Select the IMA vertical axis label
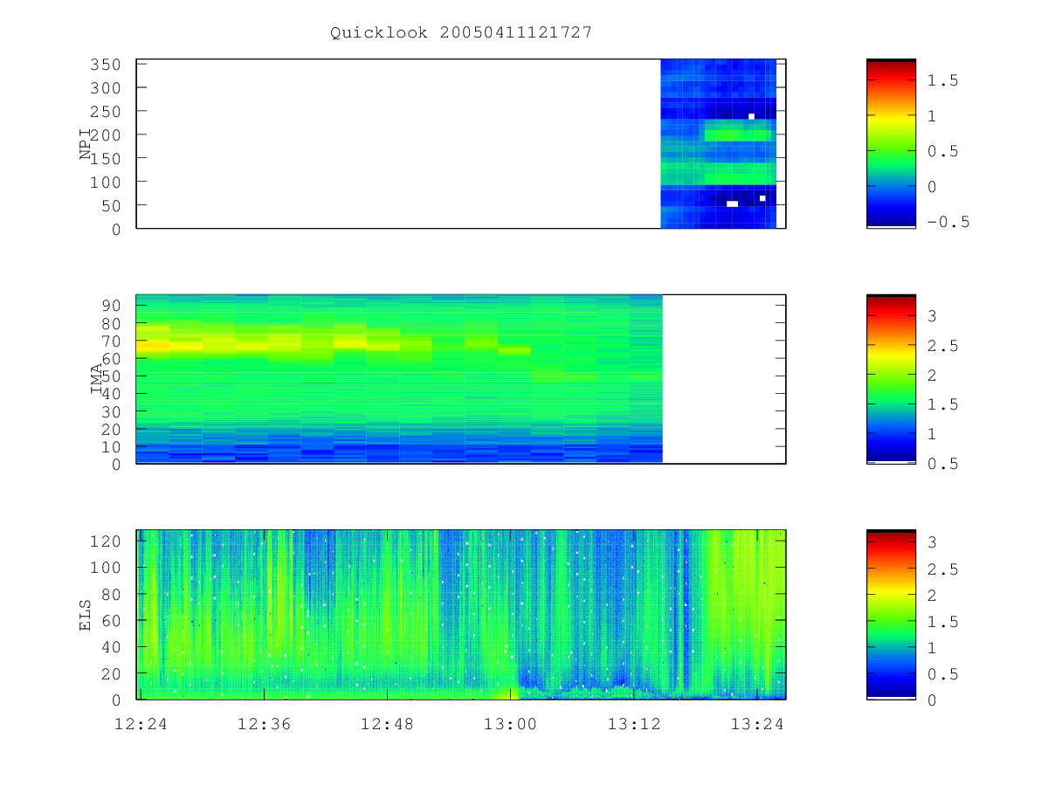This screenshot has width=1048, height=786. (x=97, y=379)
